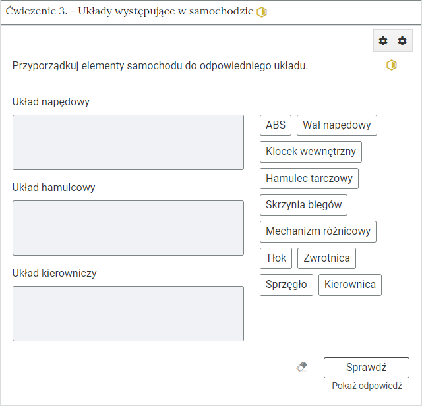Open the Pokaż odpowiedź link

click(x=367, y=386)
